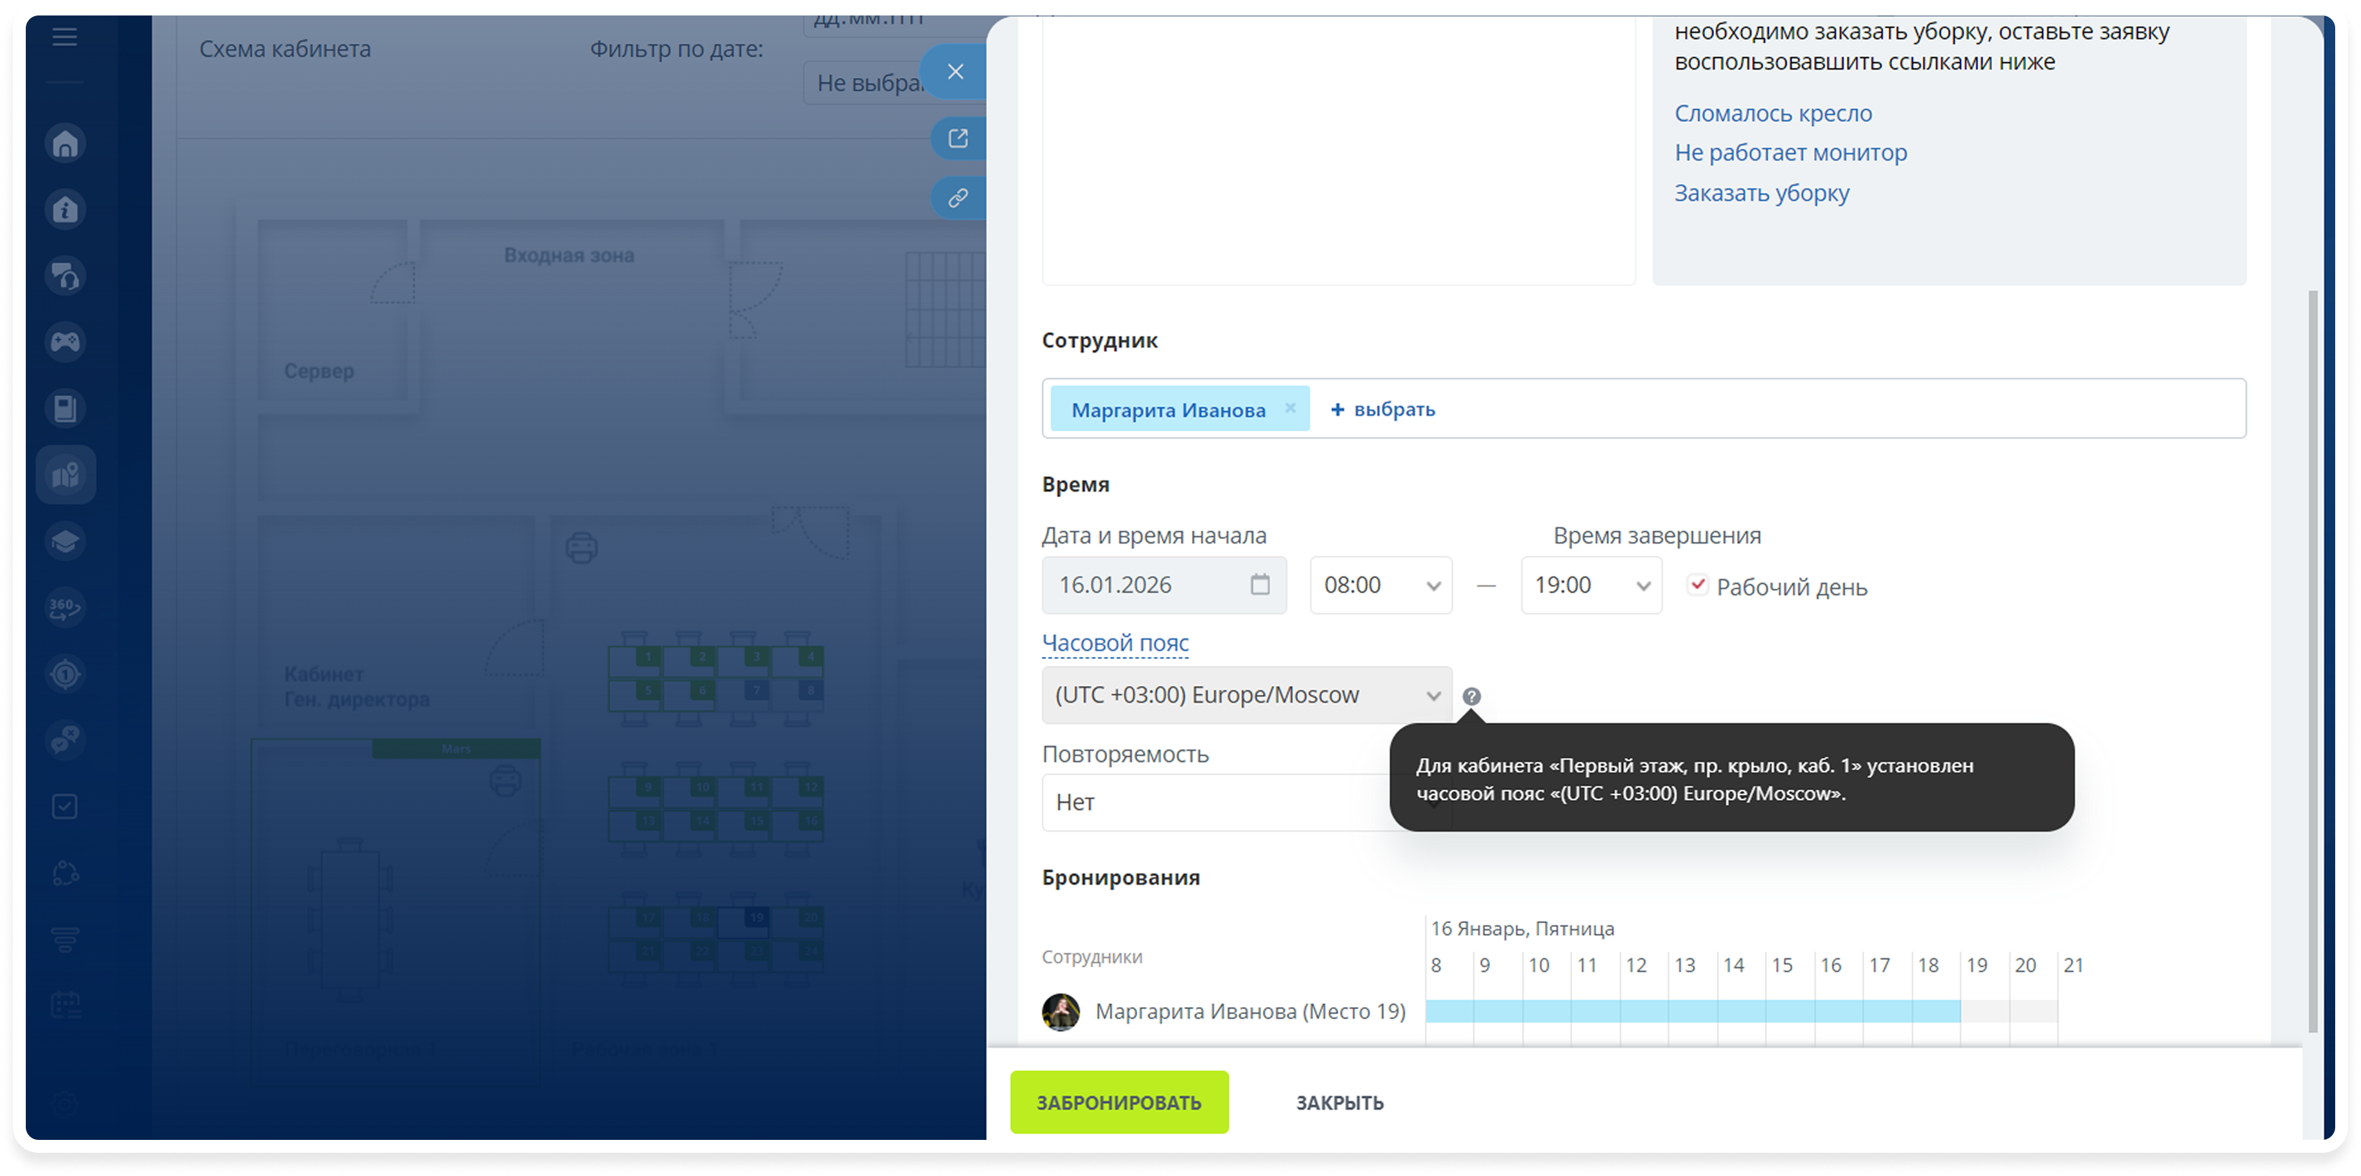Open panel in new window icon

point(958,139)
